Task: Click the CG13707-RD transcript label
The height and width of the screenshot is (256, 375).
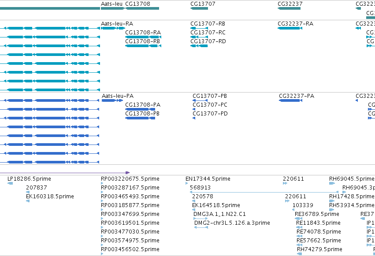Action: coord(208,41)
